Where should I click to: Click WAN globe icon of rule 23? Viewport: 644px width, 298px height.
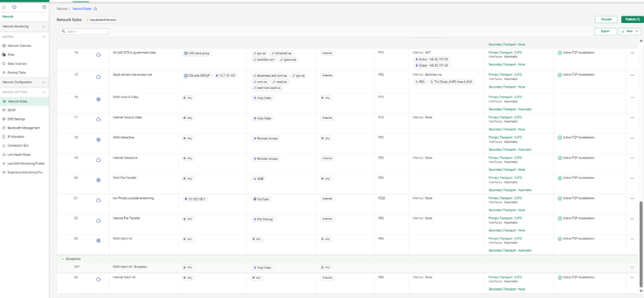pyautogui.click(x=98, y=240)
